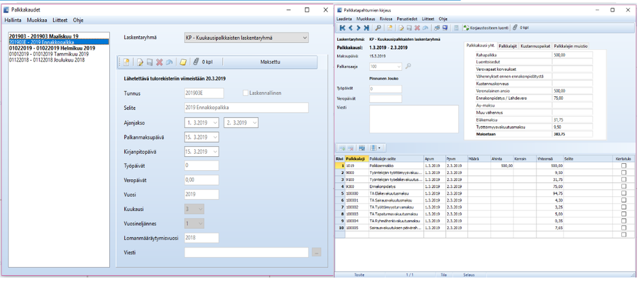Click the red delete X in Palkkatapahtumien kirjaus toolbar
Viewport: 638px width, 287px height.
click(417, 27)
